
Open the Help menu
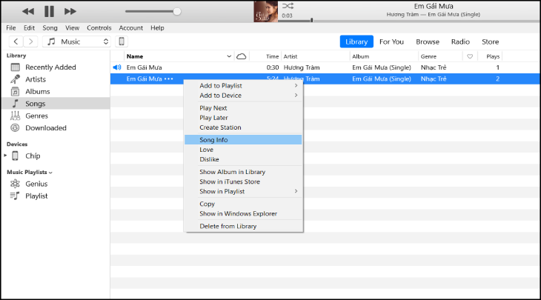157,28
